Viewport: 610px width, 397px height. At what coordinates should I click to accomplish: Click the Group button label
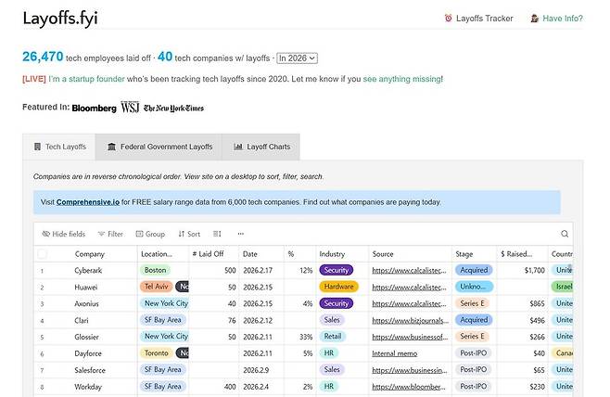click(x=155, y=234)
